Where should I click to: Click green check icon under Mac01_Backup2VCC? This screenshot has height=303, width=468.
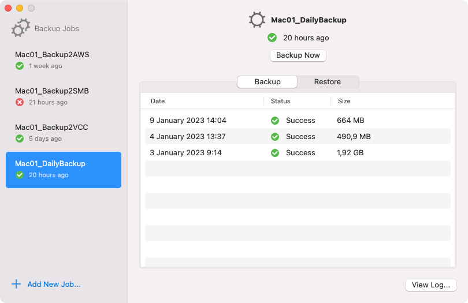click(20, 139)
